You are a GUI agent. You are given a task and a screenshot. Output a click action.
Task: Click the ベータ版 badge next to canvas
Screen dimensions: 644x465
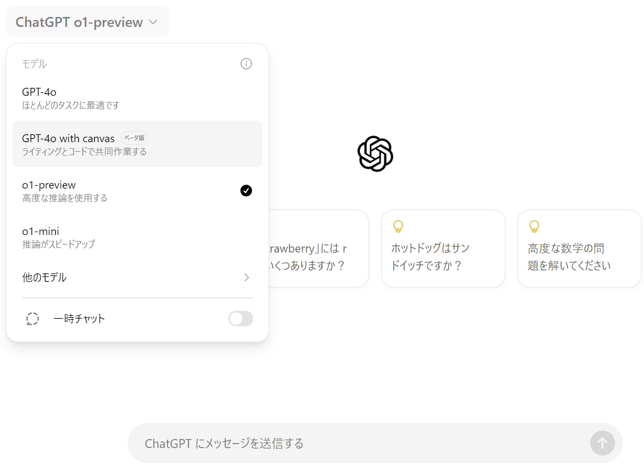134,138
